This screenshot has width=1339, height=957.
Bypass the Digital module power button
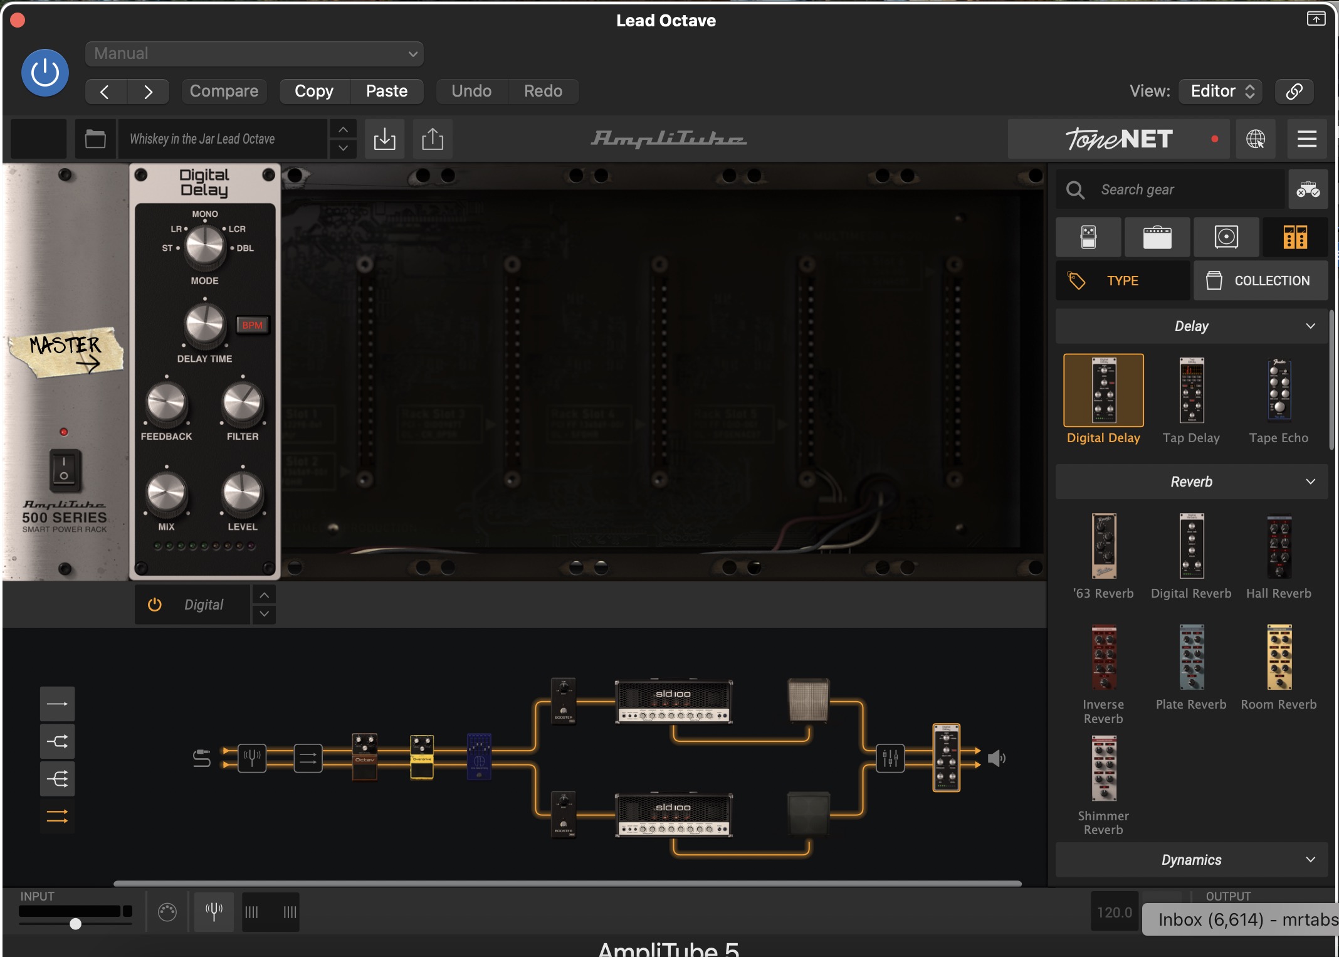click(154, 605)
